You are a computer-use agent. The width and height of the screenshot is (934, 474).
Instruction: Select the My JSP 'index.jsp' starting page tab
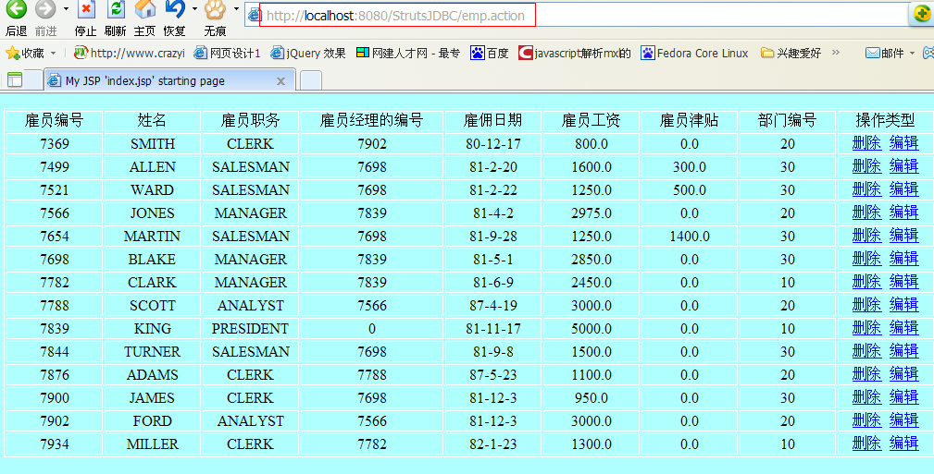tap(169, 80)
